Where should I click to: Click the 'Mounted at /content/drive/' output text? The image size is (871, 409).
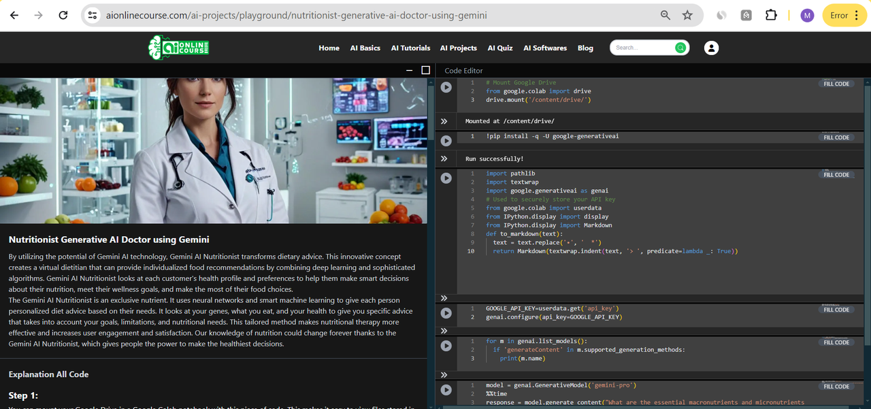(510, 121)
